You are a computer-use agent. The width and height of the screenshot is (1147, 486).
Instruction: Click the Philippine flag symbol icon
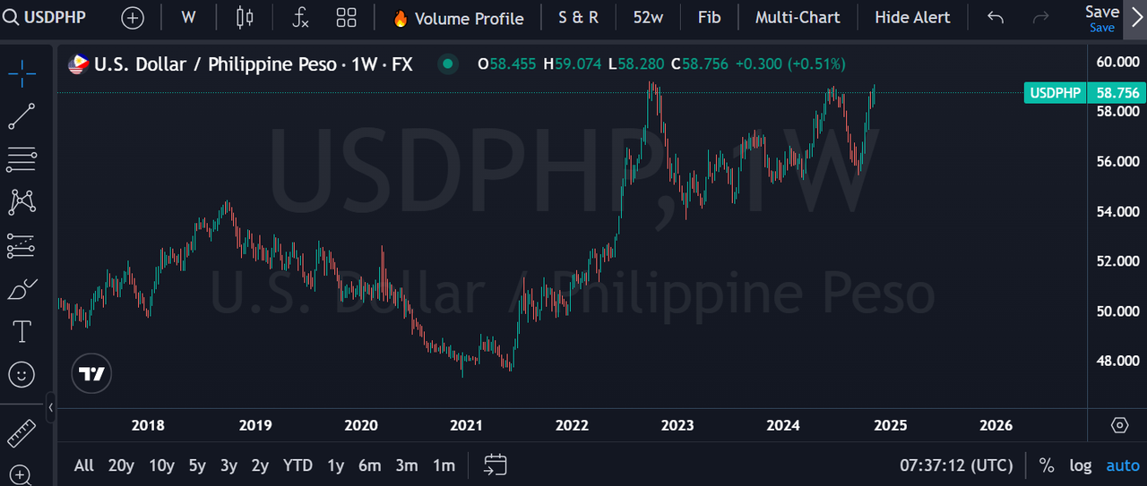(79, 64)
